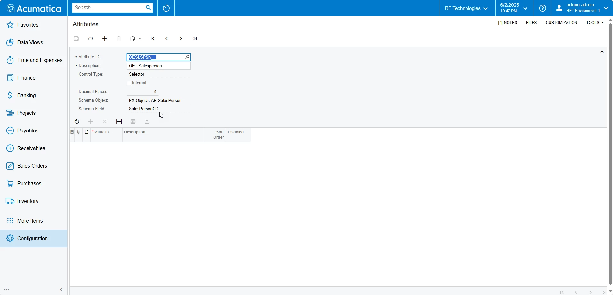The image size is (613, 295).
Task: Click the grid files paperclip header
Action: (x=79, y=132)
